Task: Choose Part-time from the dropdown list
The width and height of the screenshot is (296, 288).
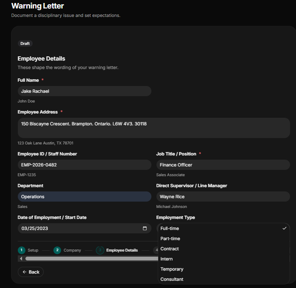Action: point(224,238)
